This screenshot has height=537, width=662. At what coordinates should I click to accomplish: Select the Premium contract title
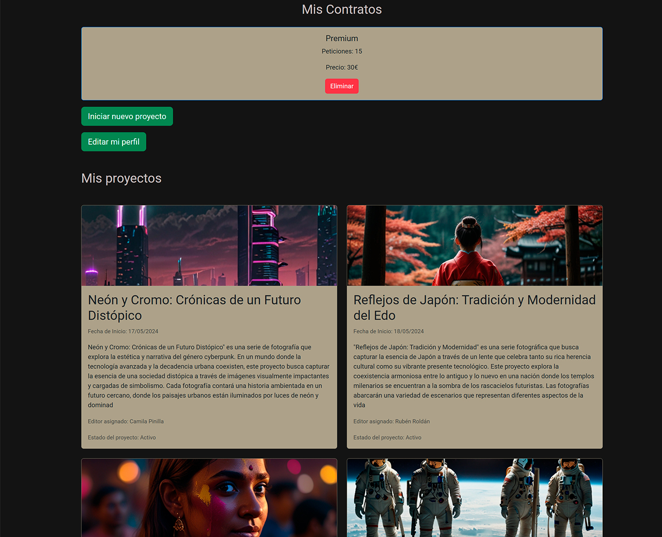click(x=342, y=38)
